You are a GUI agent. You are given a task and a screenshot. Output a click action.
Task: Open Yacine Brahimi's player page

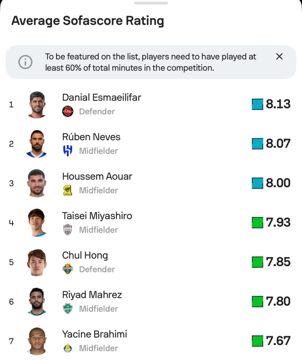pos(95,334)
